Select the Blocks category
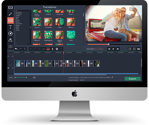This screenshot has width=149, height=125. pyautogui.click(x=18, y=22)
